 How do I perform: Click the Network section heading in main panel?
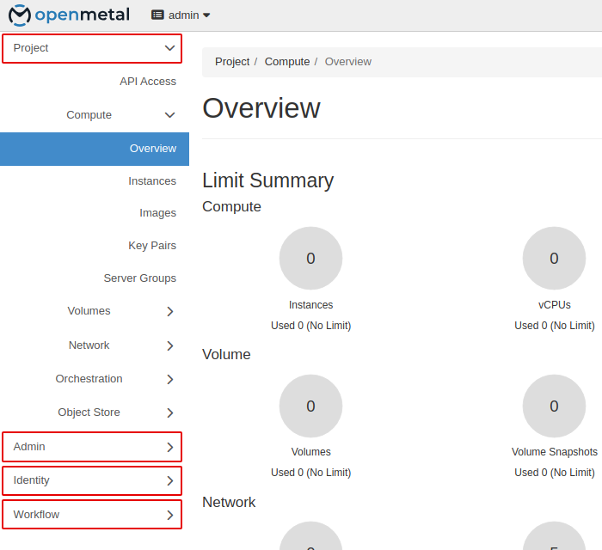229,503
